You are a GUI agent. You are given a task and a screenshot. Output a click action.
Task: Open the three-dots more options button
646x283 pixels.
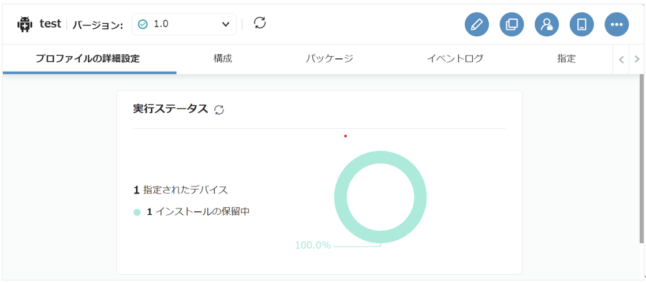point(617,24)
